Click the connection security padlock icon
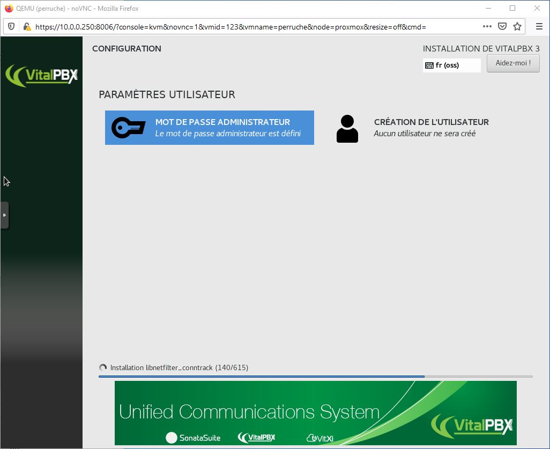Image resolution: width=550 pixels, height=449 pixels. [27, 27]
